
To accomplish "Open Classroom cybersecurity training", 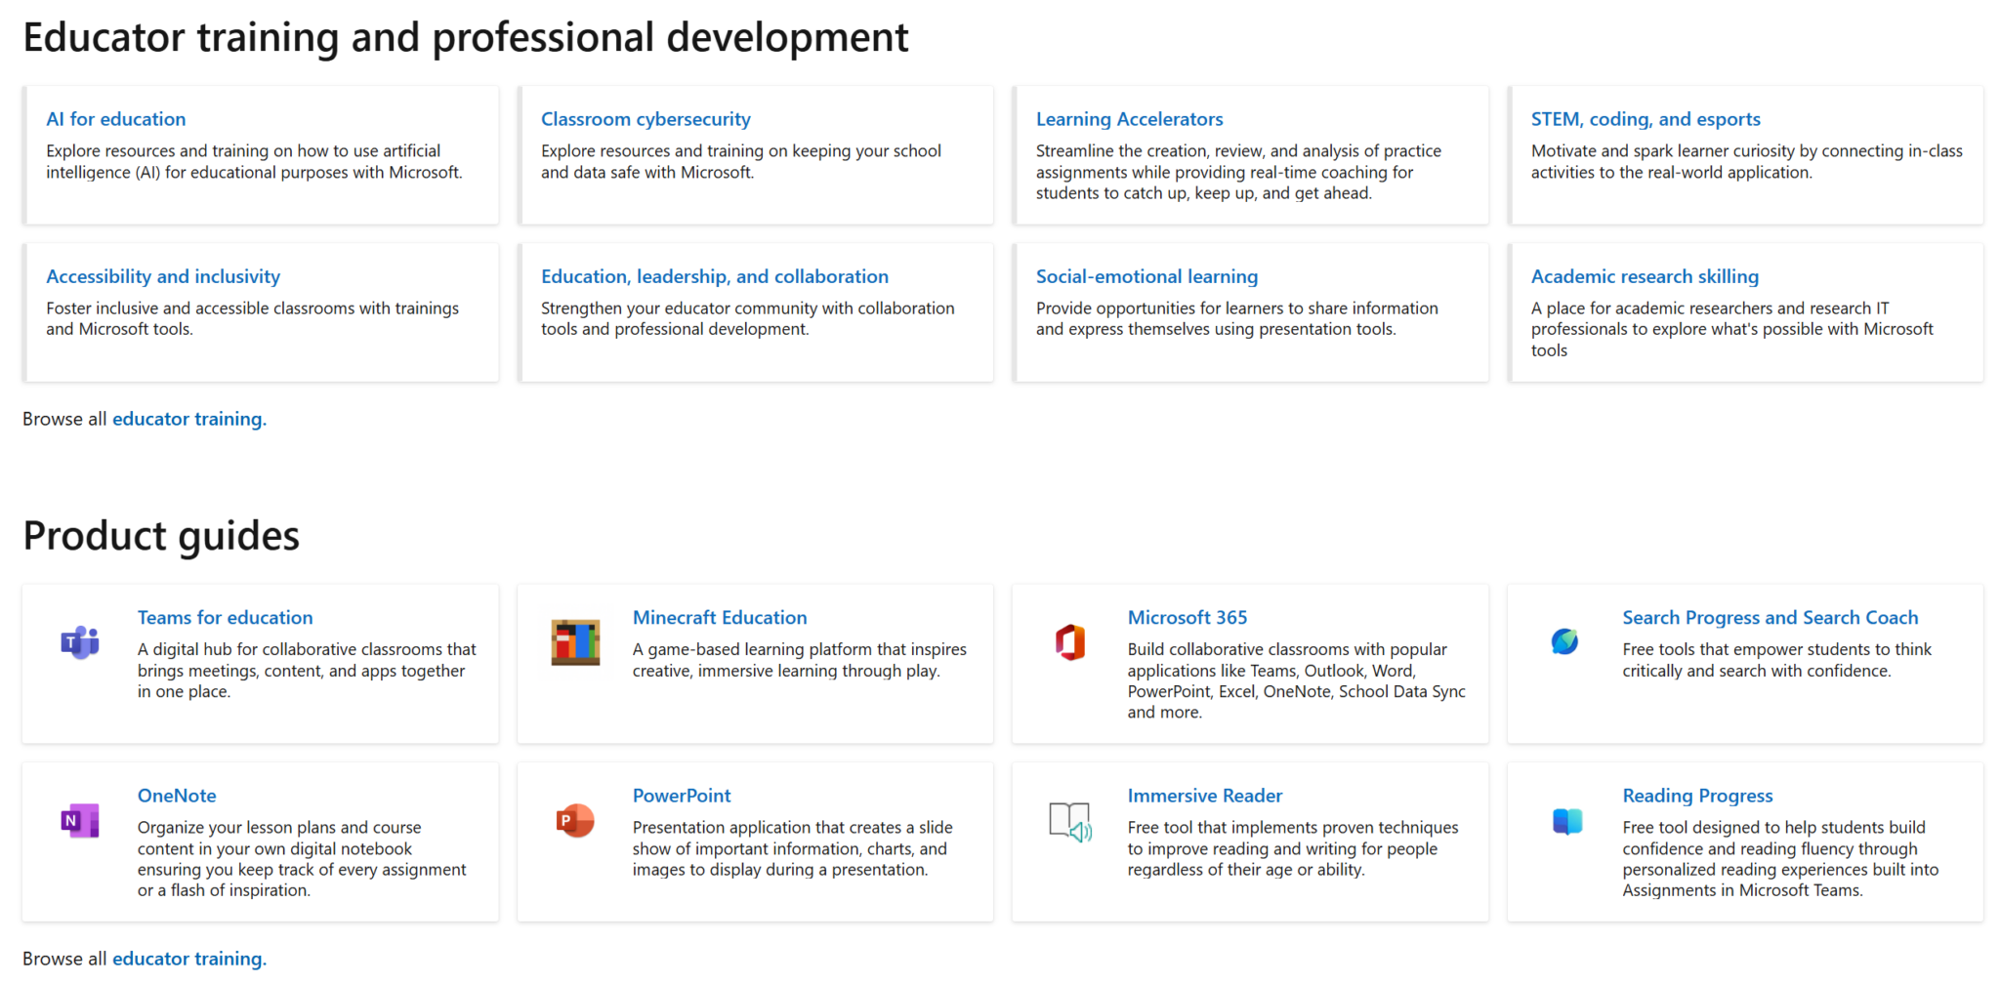I will [646, 119].
